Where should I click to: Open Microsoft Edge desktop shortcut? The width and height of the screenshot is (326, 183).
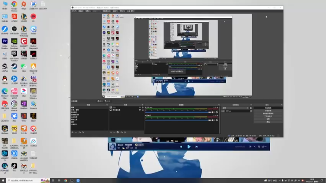pyautogui.click(x=4, y=94)
